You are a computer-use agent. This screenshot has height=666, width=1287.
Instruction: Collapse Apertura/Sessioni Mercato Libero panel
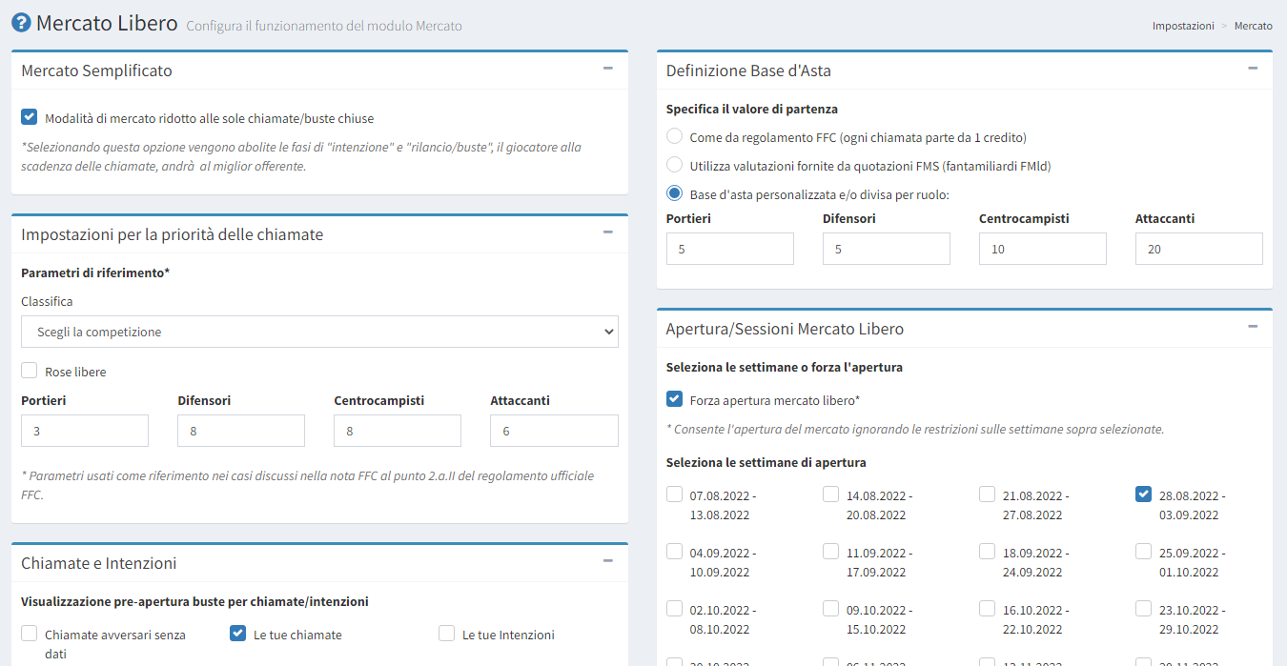point(1253,327)
